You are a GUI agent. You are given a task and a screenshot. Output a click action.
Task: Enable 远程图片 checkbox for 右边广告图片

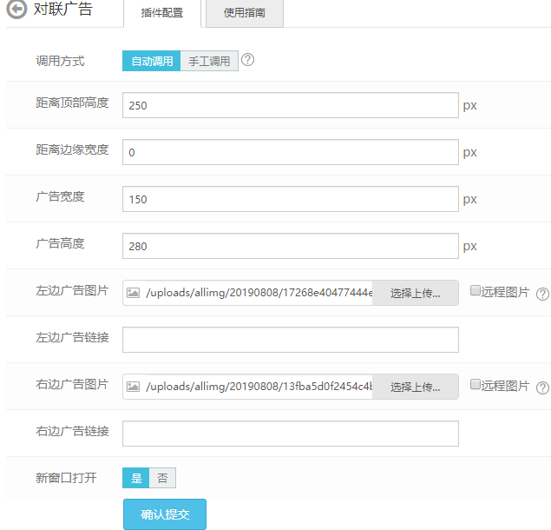click(476, 384)
